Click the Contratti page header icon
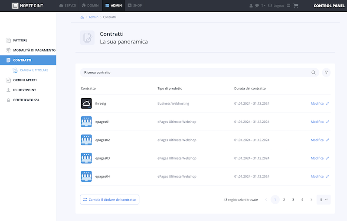 tap(87, 38)
